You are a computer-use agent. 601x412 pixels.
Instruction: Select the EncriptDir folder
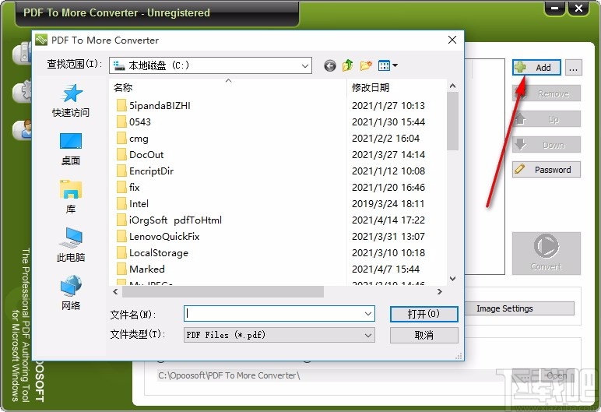[x=145, y=171]
